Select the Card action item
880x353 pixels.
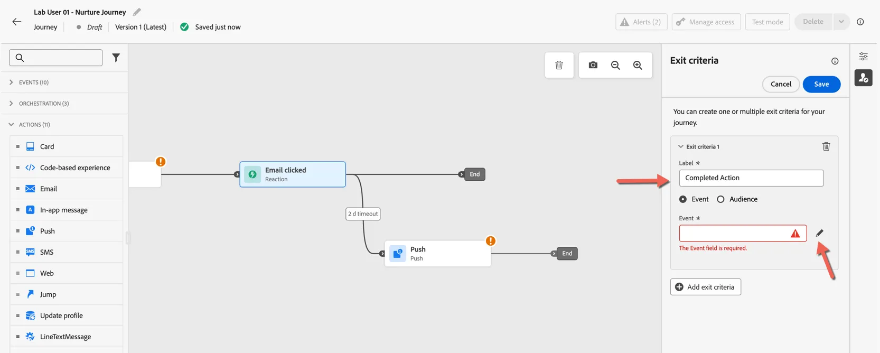67,146
